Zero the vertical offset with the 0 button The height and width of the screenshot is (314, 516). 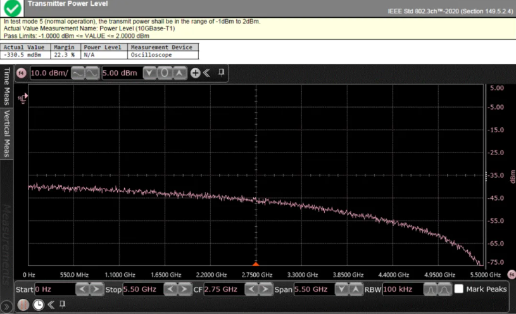(x=164, y=73)
